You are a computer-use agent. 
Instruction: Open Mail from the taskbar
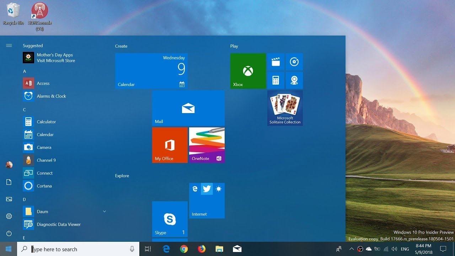click(237, 249)
